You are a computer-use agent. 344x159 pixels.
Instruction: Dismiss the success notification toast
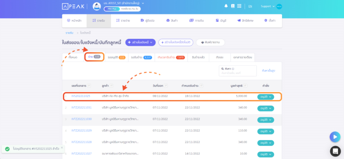click(62, 147)
